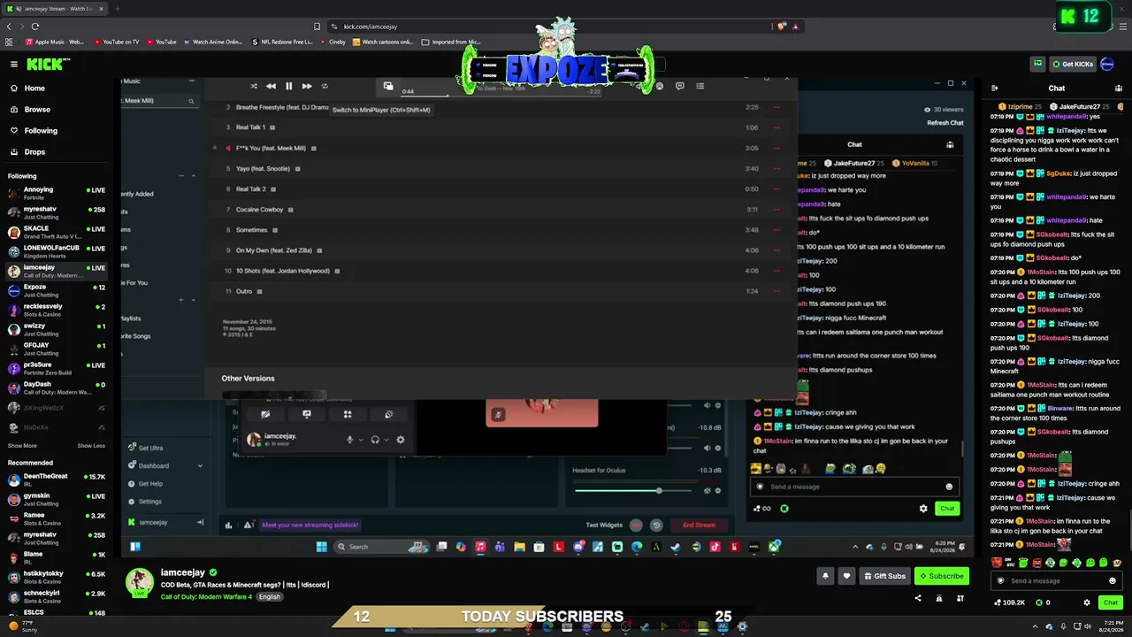The height and width of the screenshot is (637, 1132).
Task: Click Show More under Following list
Action: click(x=22, y=446)
